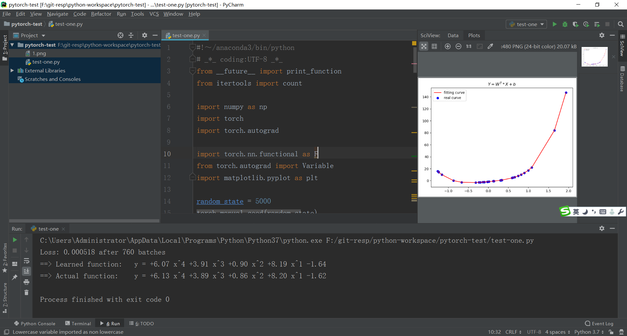
Task: Open Search Everywhere with the magnifier icon
Action: (x=621, y=24)
